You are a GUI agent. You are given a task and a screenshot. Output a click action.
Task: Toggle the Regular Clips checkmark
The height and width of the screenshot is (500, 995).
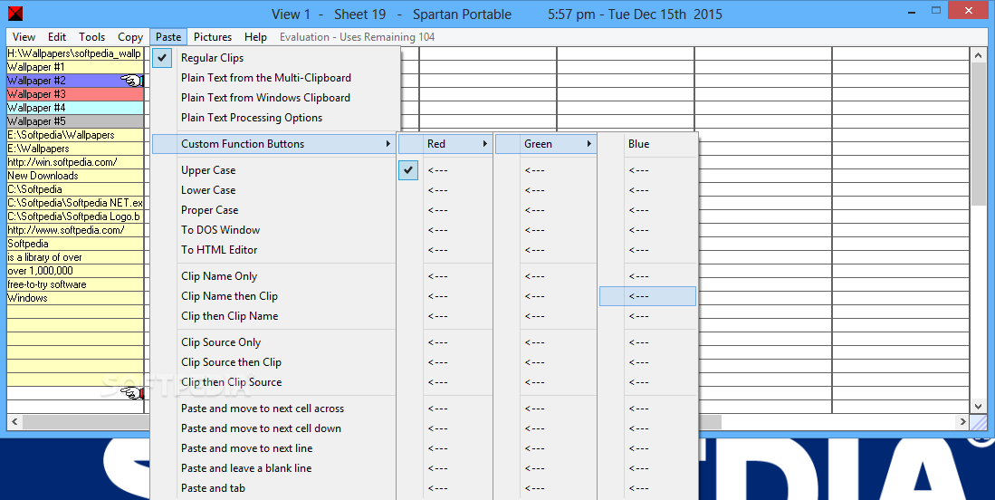(x=162, y=58)
